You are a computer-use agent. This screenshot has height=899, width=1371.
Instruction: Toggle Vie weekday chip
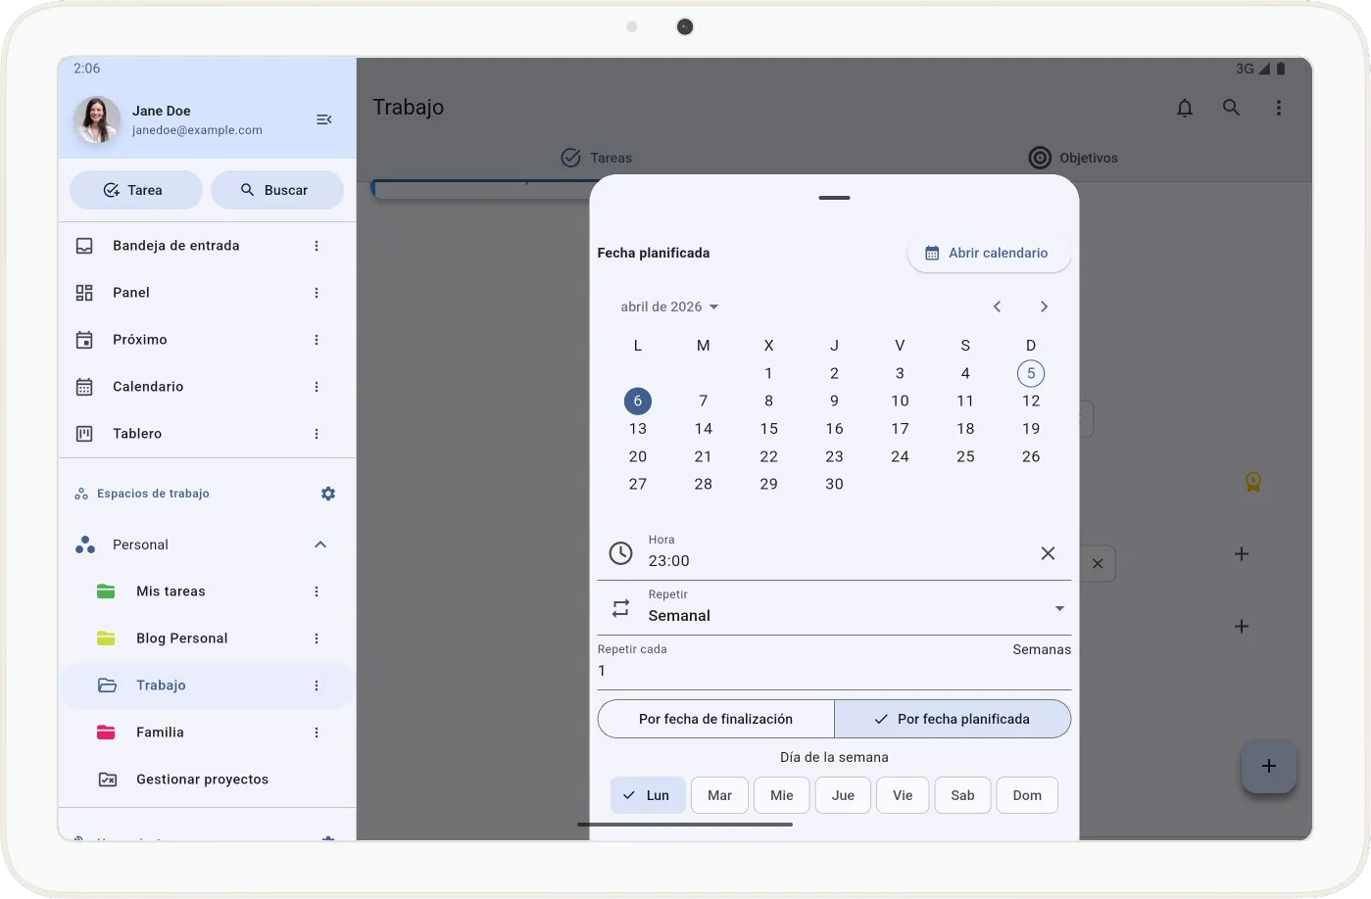pyautogui.click(x=903, y=795)
